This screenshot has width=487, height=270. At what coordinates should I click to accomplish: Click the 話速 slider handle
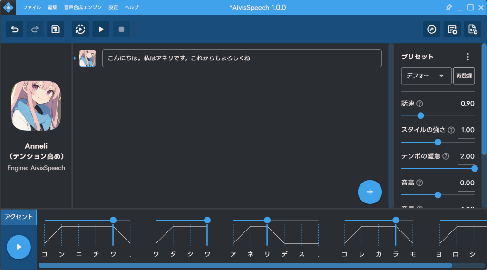(x=420, y=116)
